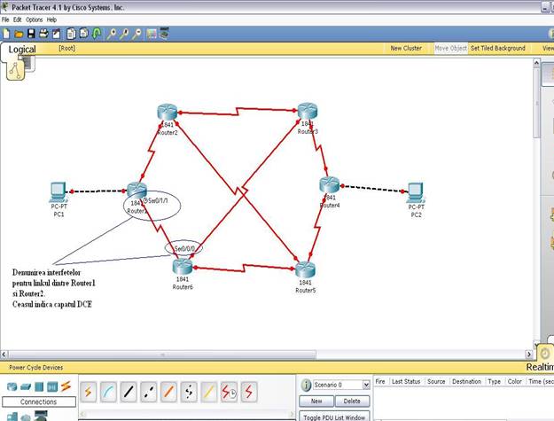Select the Connections lightning category icon
This screenshot has height=421, width=554.
66,386
